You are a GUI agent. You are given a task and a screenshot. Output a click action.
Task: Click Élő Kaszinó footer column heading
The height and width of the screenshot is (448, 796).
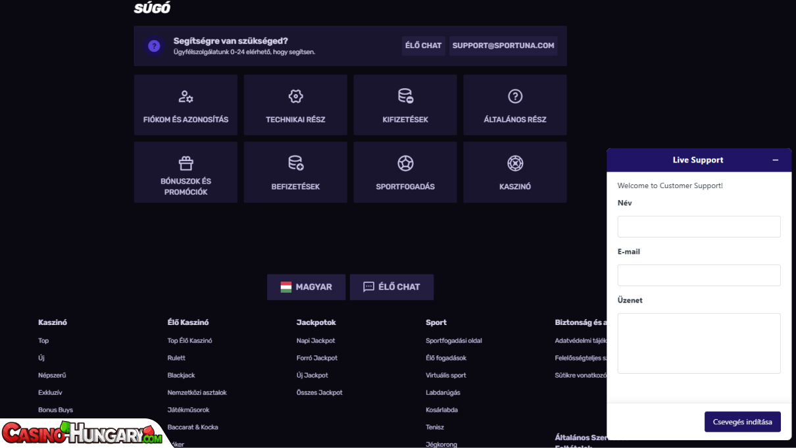[188, 322]
